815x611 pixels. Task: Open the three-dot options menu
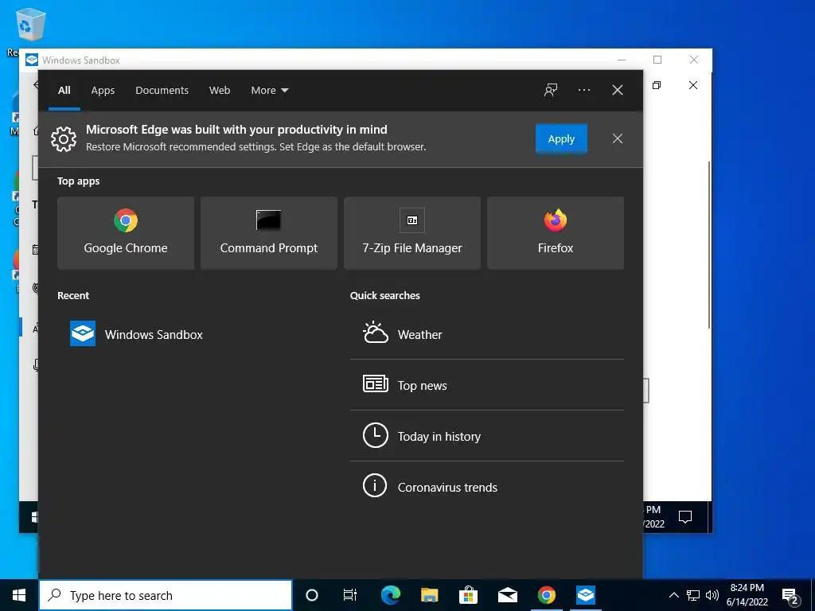pos(584,90)
